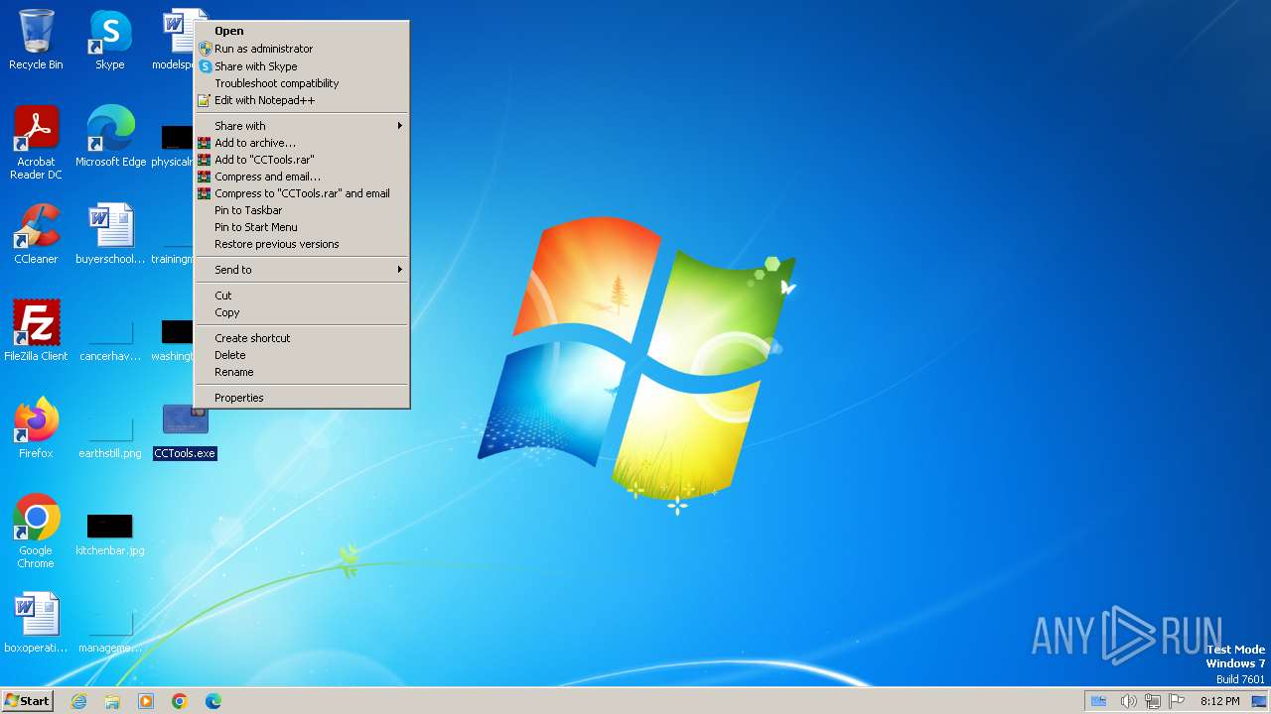Open the volume speaker tray icon
Image resolution: width=1271 pixels, height=714 pixels.
1128,701
